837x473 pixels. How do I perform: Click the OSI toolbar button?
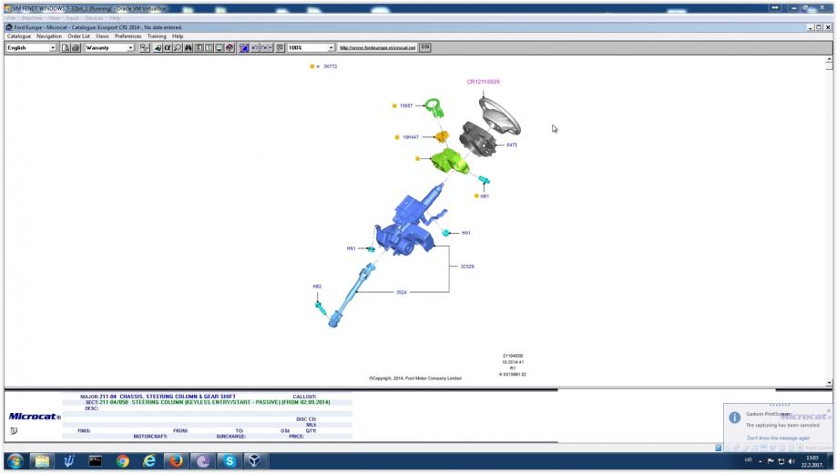425,47
